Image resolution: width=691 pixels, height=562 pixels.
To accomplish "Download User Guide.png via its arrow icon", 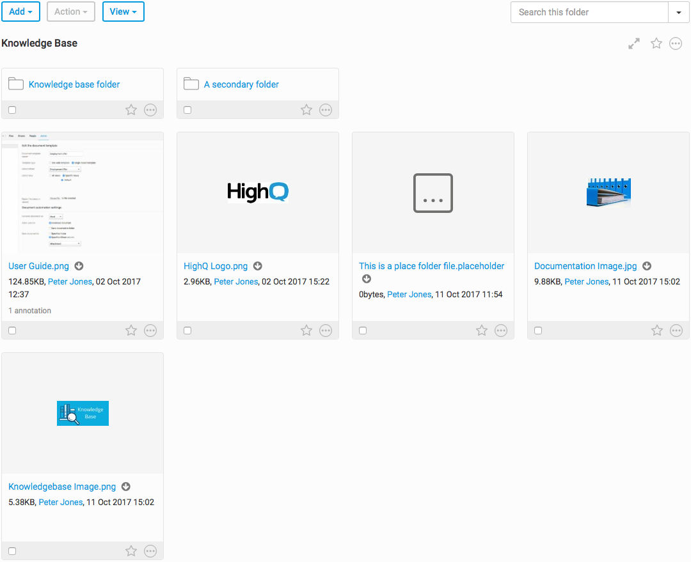I will tap(79, 266).
